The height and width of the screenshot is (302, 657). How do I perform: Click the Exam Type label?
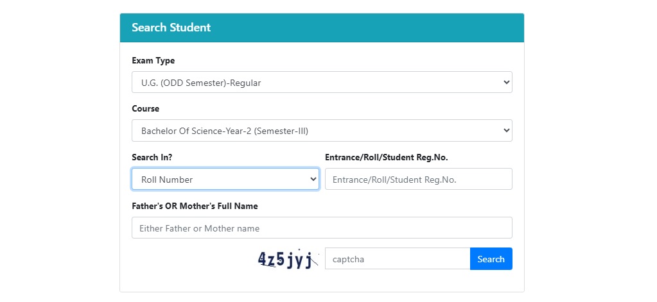click(x=153, y=60)
